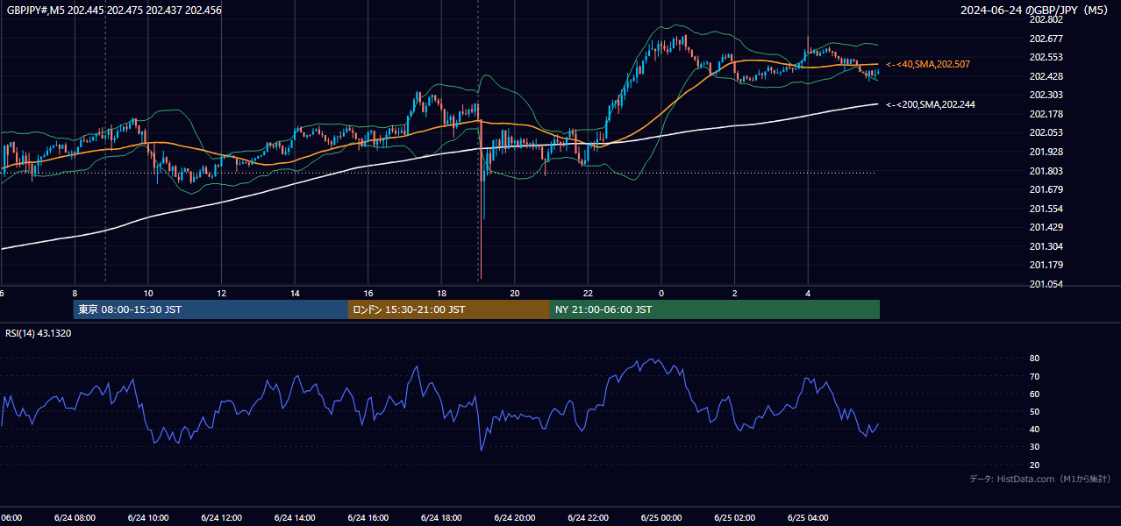Click the 6/24 20:00 date label
Screen dimensions: 1121x526
(515, 517)
